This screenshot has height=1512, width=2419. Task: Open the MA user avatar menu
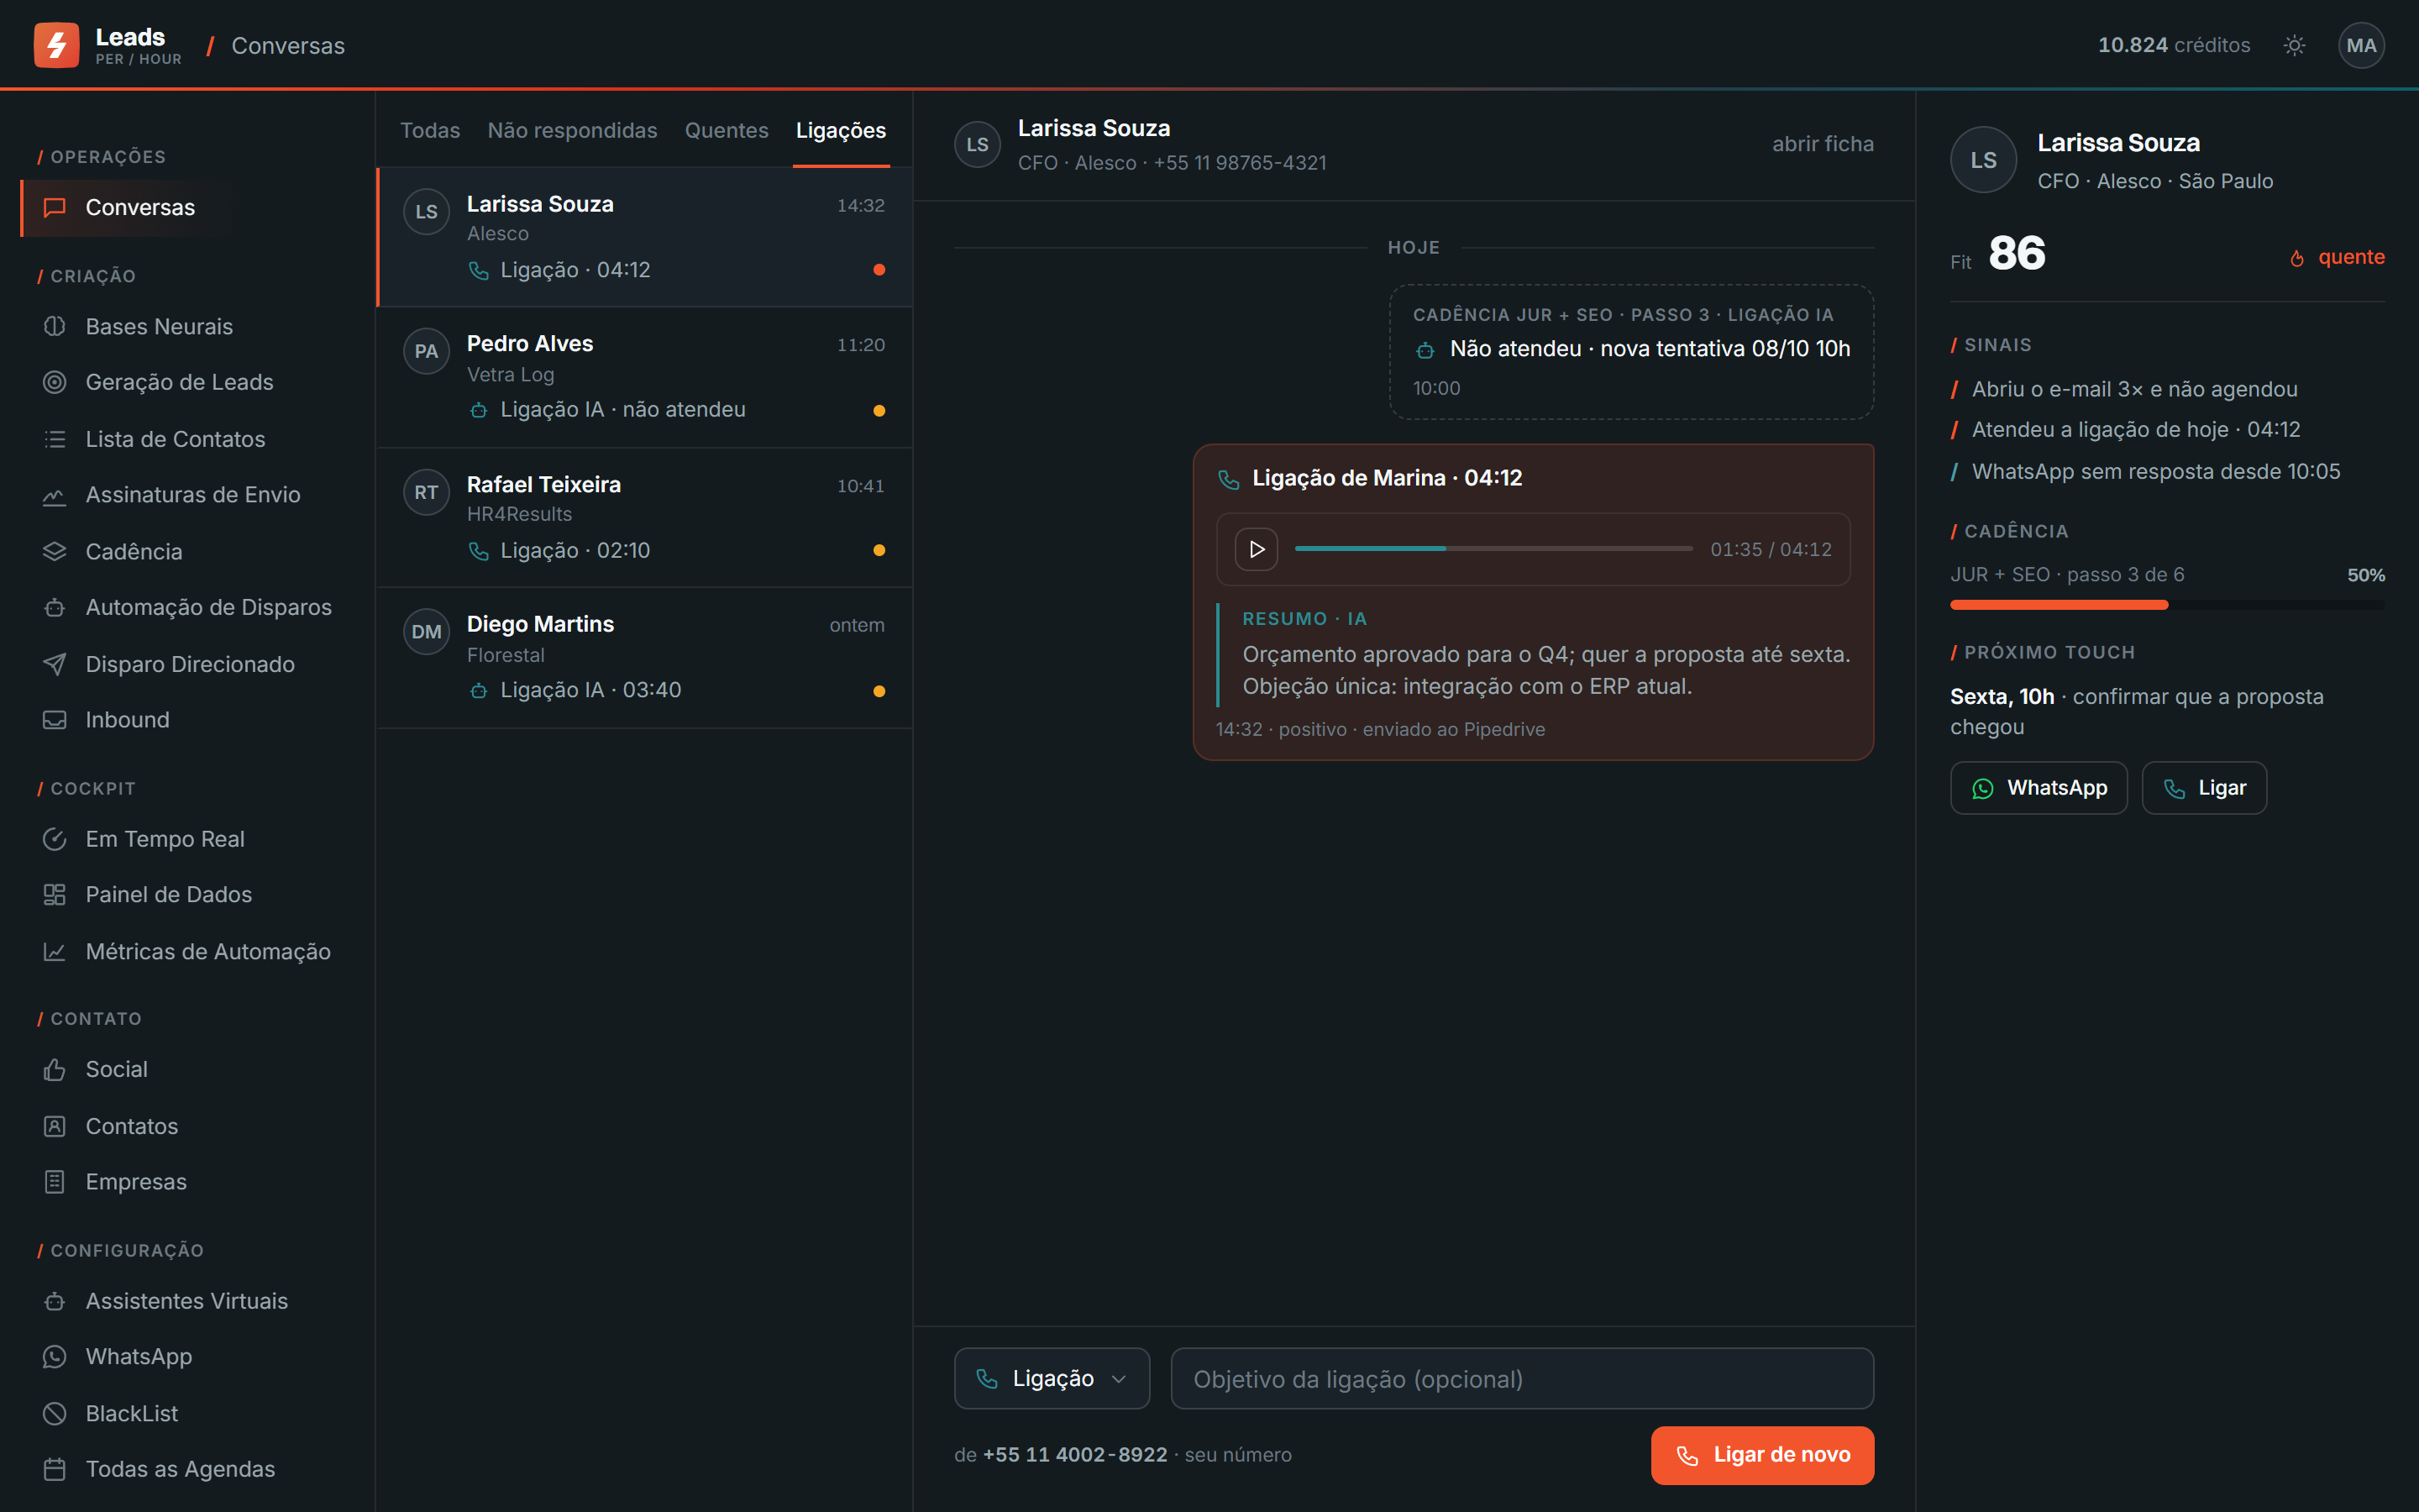(x=2361, y=45)
